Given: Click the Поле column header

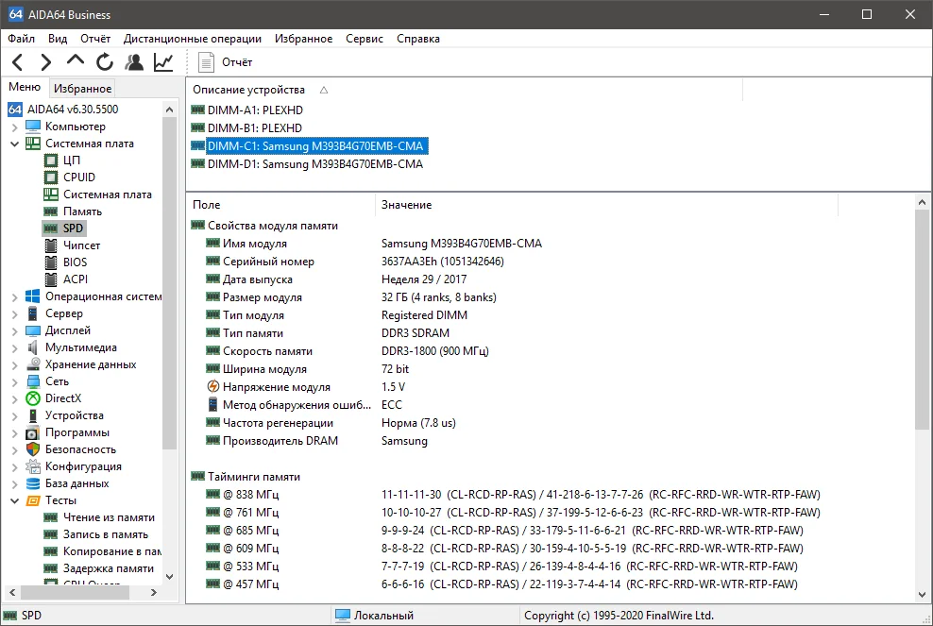Looking at the screenshot, I should tap(207, 205).
